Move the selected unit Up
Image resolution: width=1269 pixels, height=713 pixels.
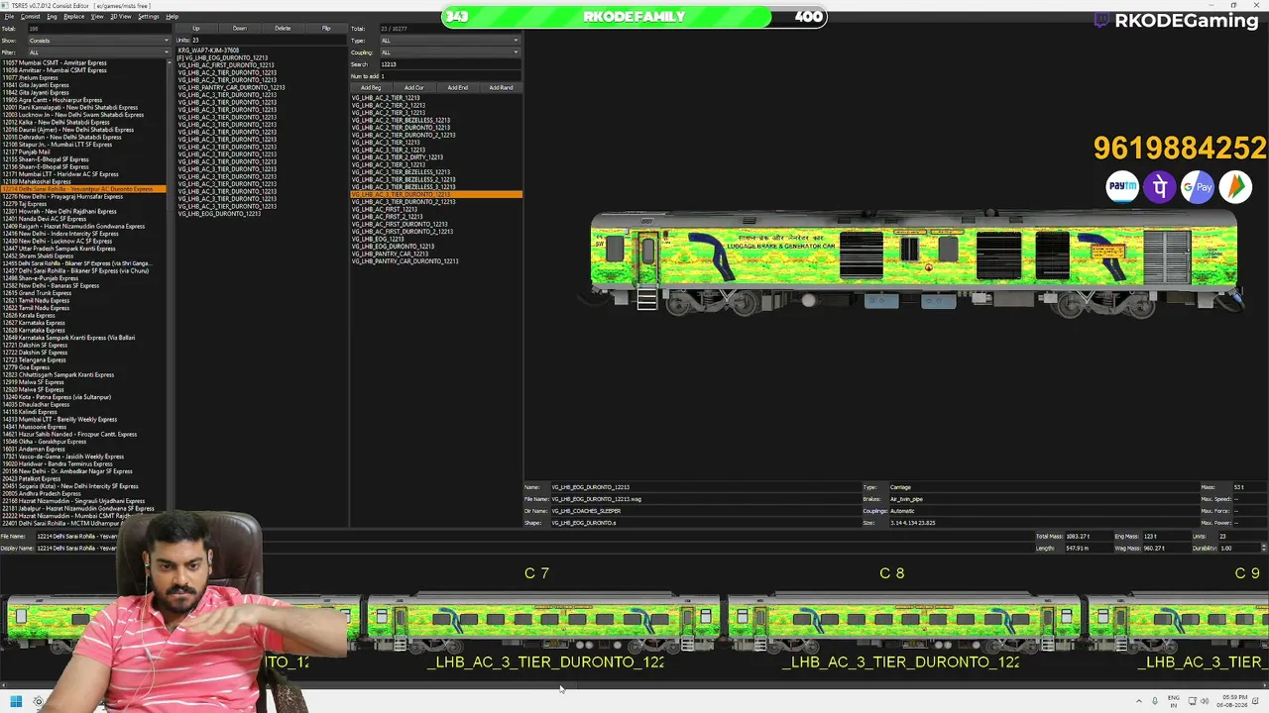coord(196,29)
